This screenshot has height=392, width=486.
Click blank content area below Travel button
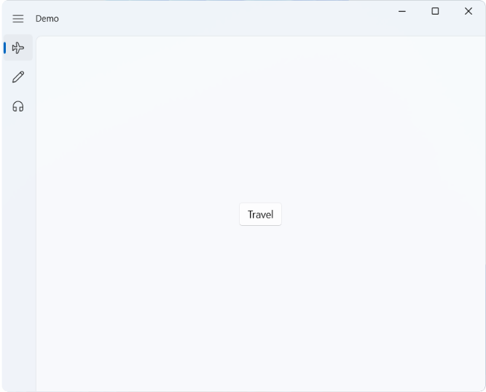pyautogui.click(x=260, y=306)
